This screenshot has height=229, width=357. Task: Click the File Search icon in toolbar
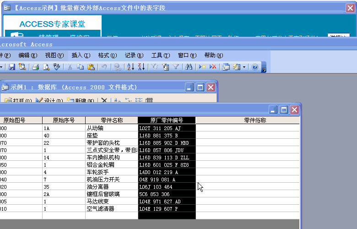point(22,67)
